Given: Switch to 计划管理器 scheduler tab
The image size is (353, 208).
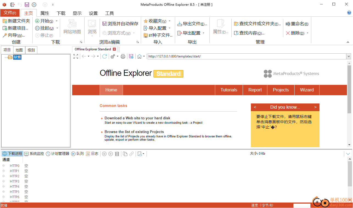Looking at the screenshot, I should point(58,154).
